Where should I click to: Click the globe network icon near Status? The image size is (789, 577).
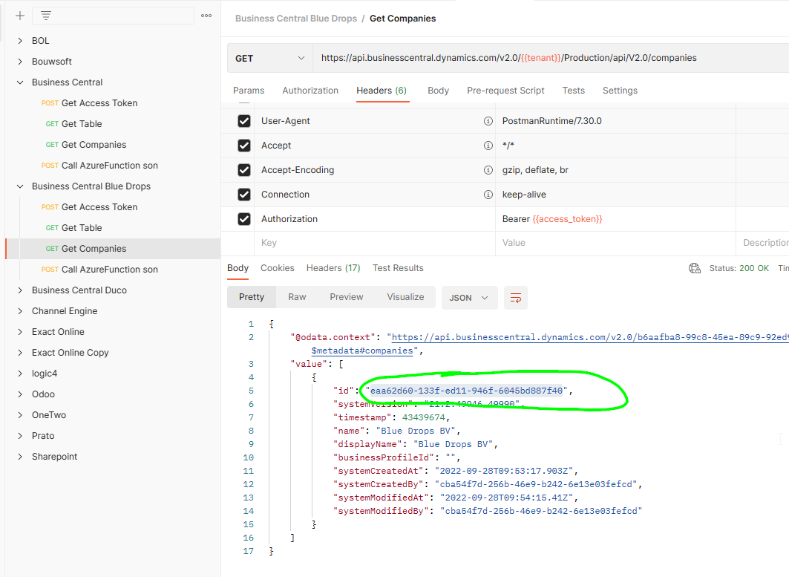pyautogui.click(x=695, y=268)
